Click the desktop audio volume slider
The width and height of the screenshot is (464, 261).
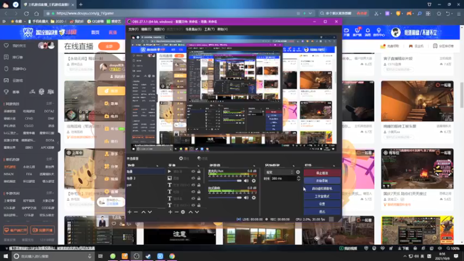pos(225,198)
